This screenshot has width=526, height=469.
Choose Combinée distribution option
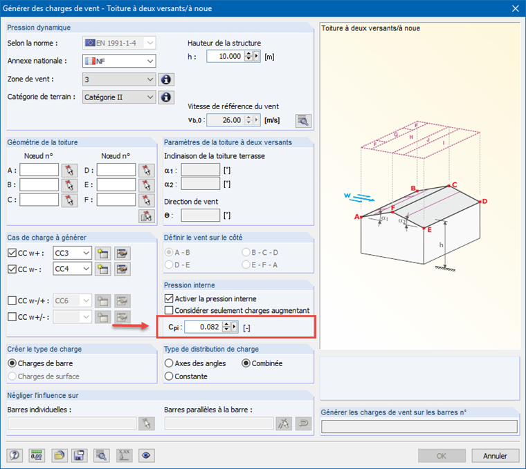point(246,363)
